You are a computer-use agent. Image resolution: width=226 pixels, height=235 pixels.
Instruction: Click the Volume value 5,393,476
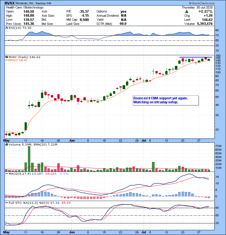pyautogui.click(x=205, y=24)
